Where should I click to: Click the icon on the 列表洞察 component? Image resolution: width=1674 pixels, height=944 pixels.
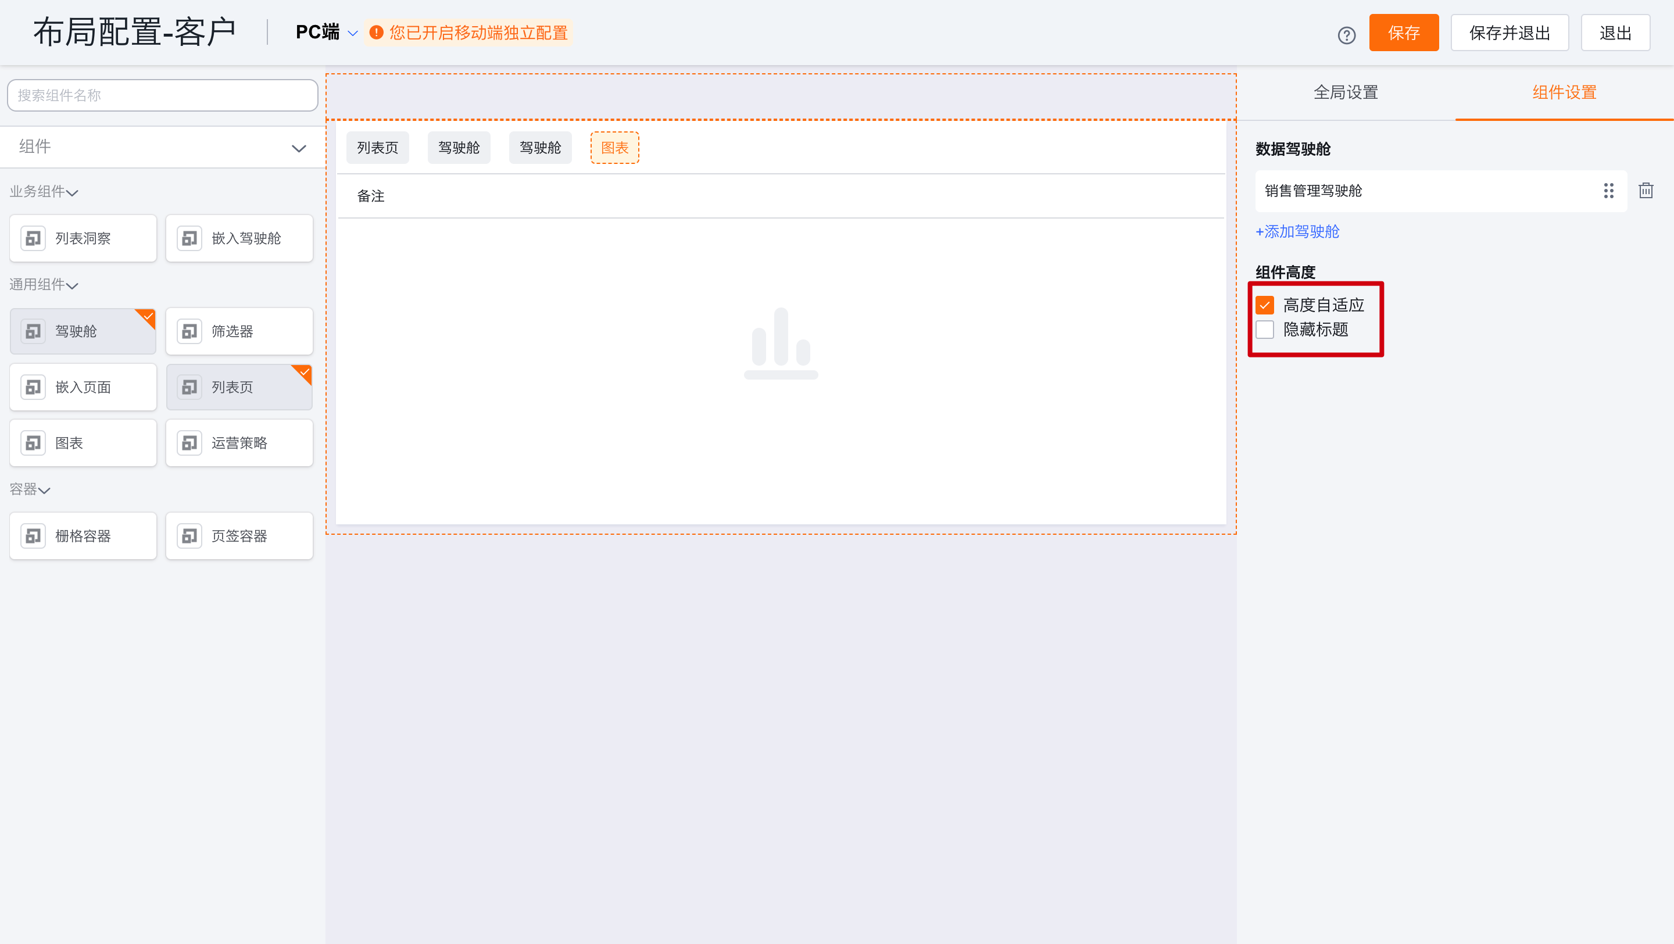(x=33, y=238)
